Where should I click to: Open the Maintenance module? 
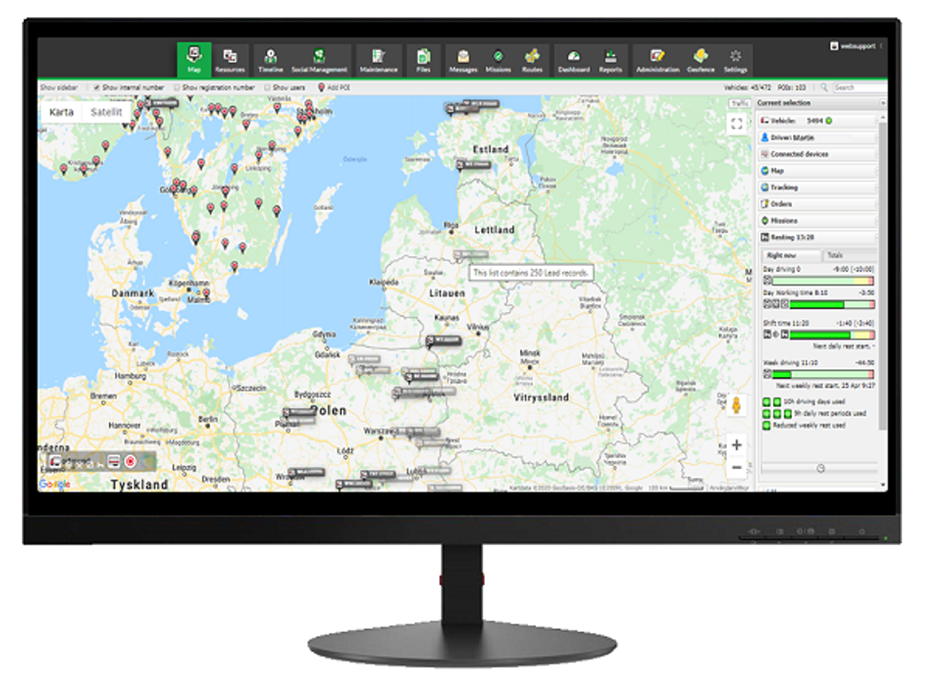pos(379,60)
